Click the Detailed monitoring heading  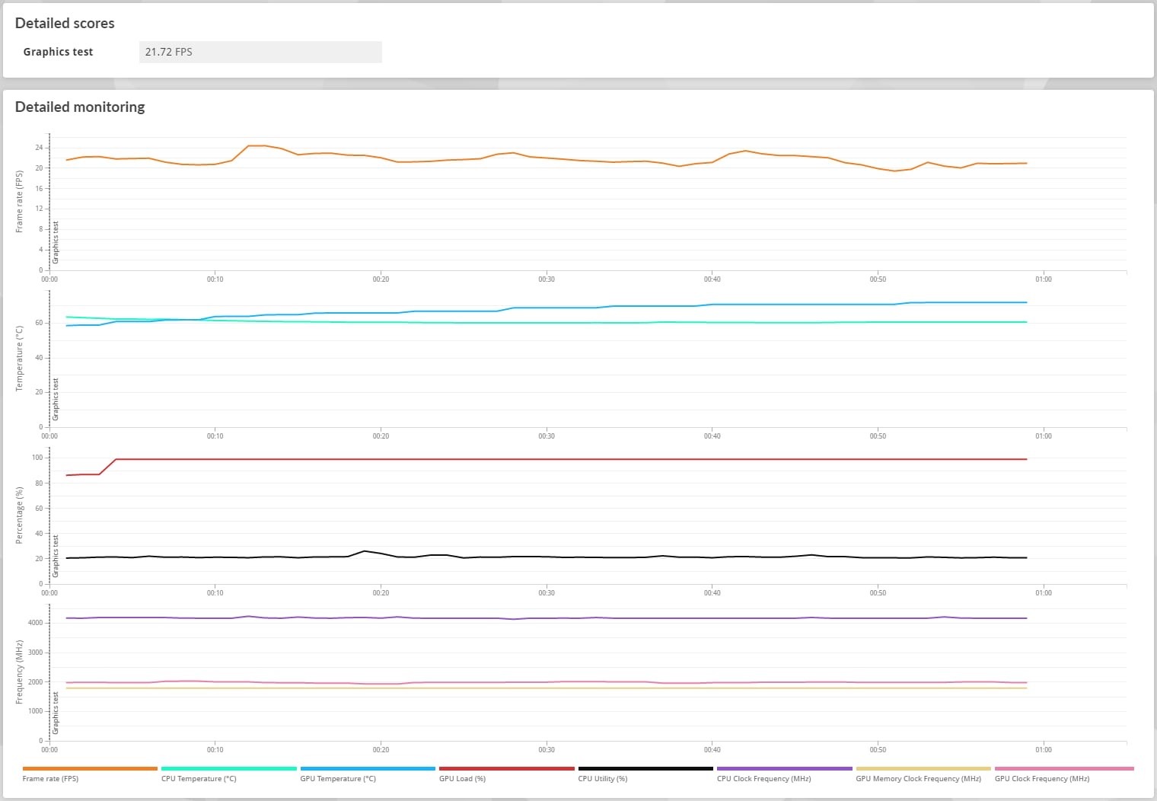coord(80,107)
